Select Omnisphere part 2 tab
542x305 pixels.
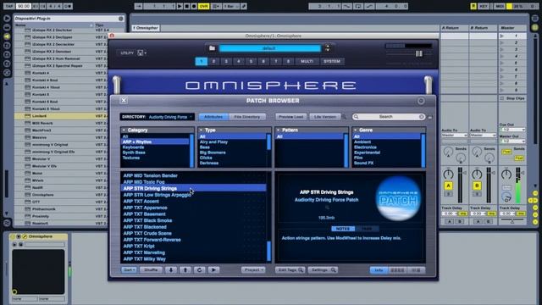pyautogui.click(x=213, y=61)
